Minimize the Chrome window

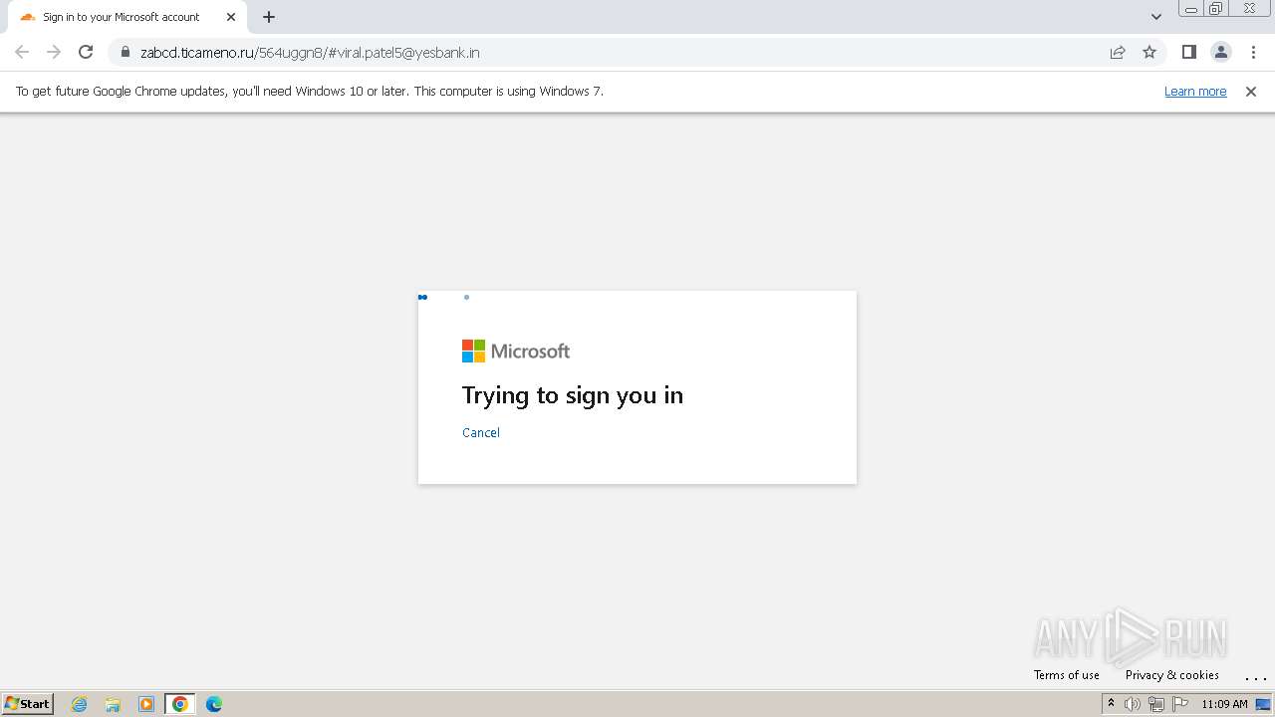click(1191, 9)
